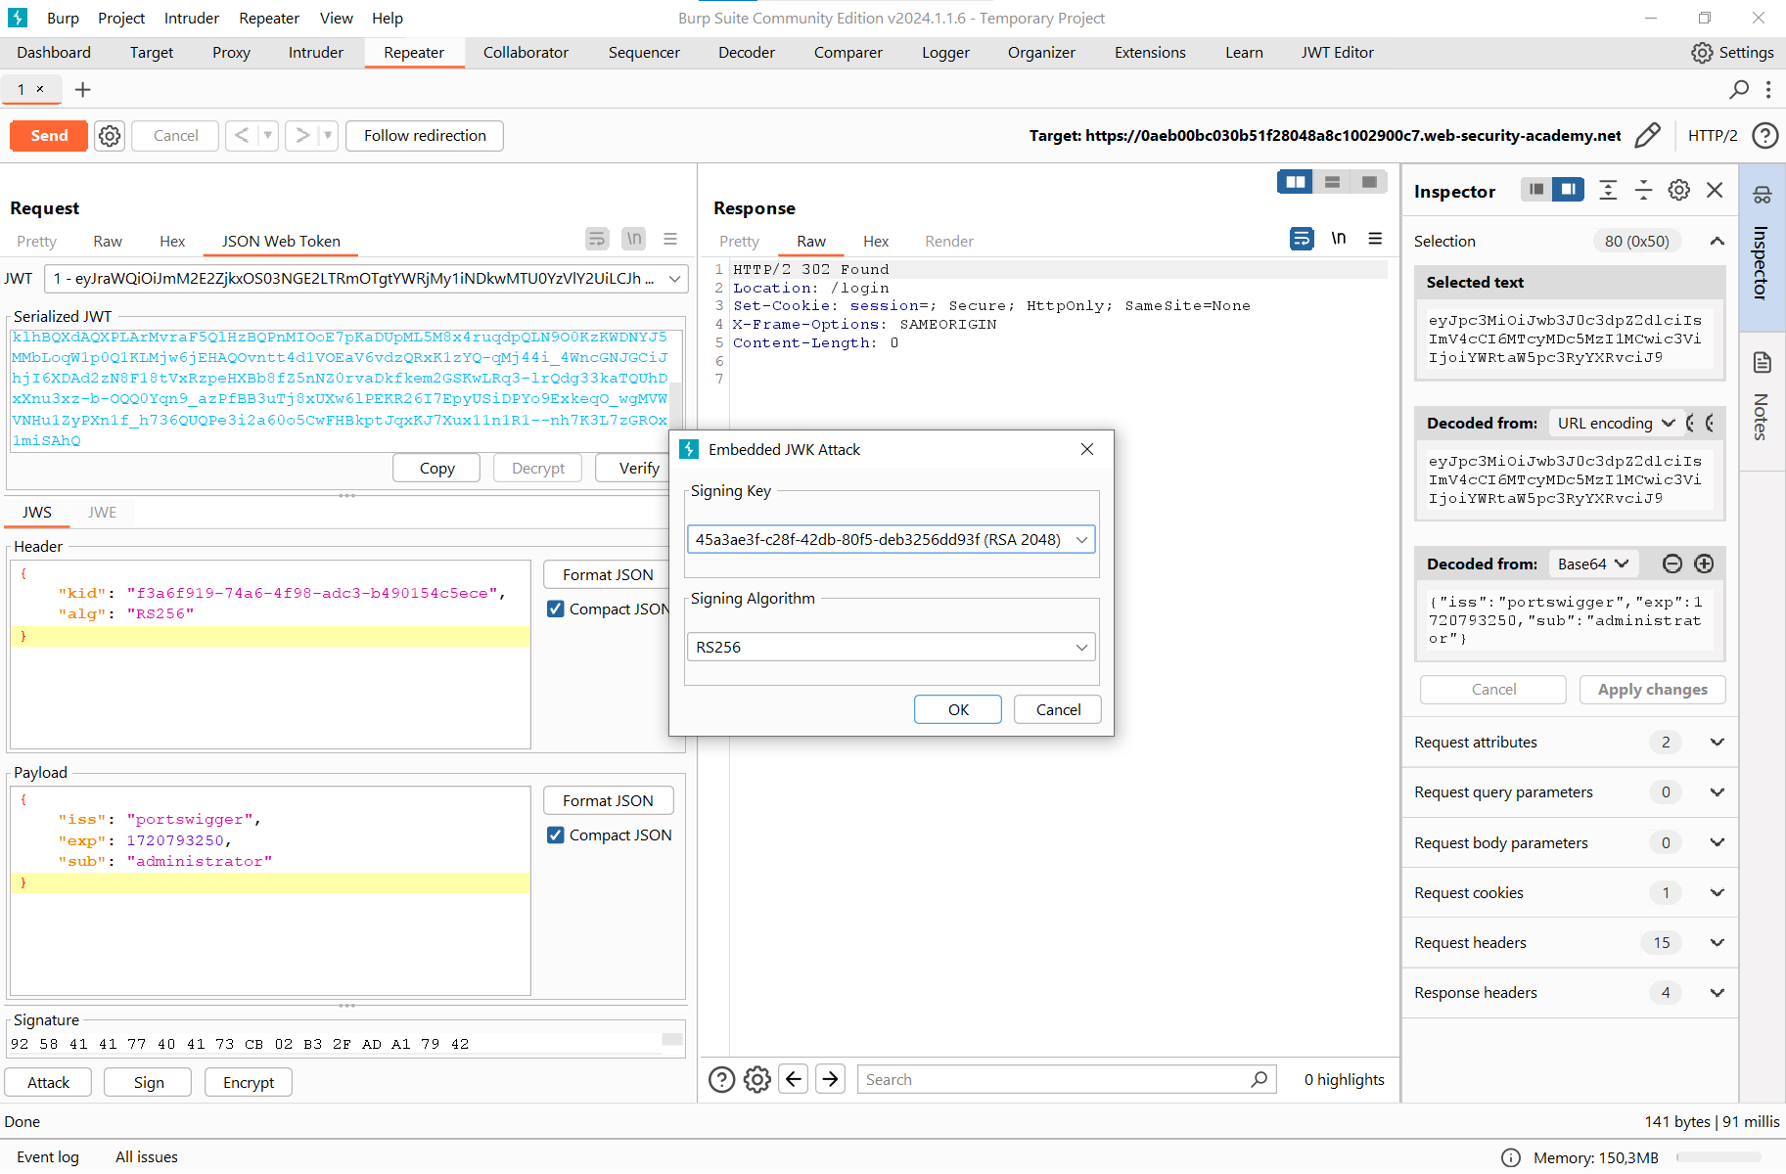Image resolution: width=1786 pixels, height=1174 pixels.
Task: Add another decoding layer with the plus icon
Action: (1704, 564)
